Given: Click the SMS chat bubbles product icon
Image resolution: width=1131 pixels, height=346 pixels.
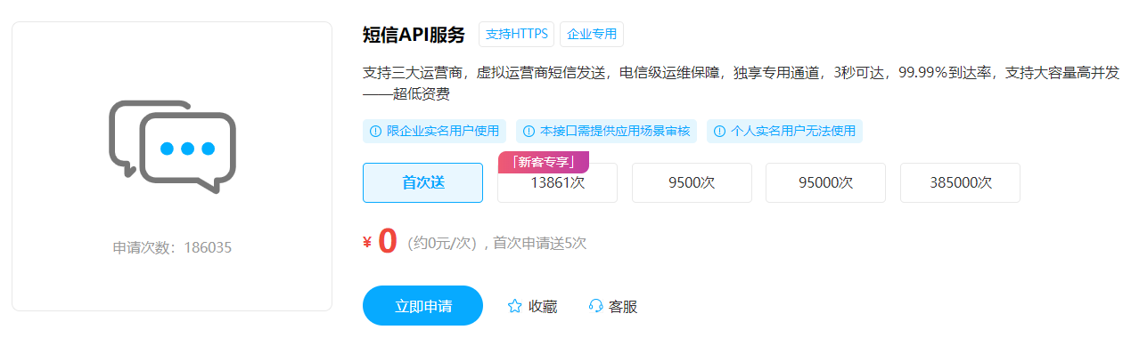Looking at the screenshot, I should pos(172,147).
